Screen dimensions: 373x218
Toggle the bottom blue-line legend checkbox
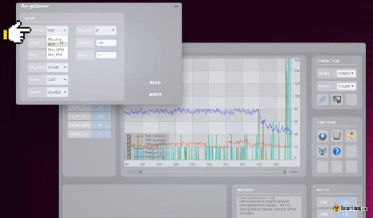click(x=129, y=156)
